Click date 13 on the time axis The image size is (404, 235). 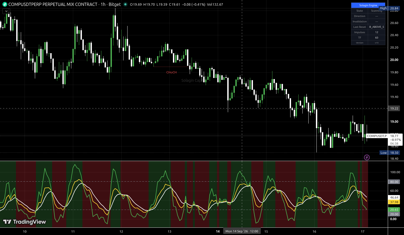pos(169,231)
